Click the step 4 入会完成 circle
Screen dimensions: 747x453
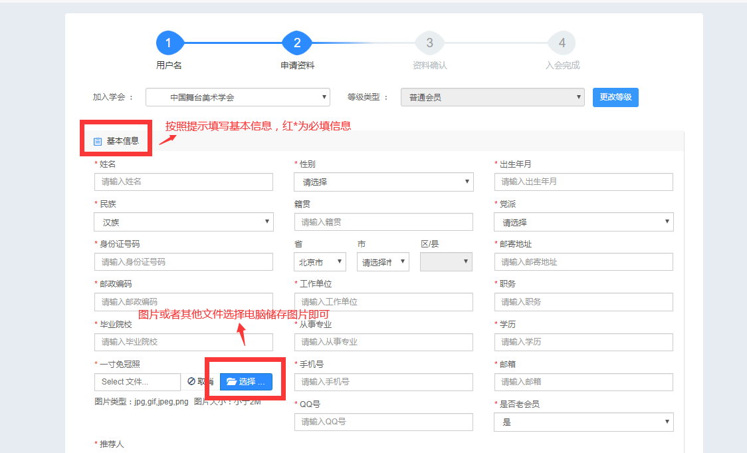click(562, 43)
